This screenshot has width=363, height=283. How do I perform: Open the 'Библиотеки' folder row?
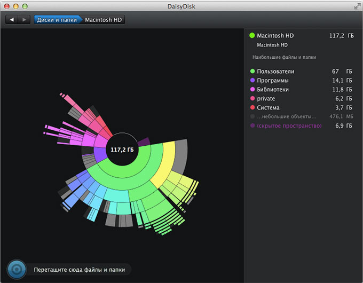[x=301, y=89]
